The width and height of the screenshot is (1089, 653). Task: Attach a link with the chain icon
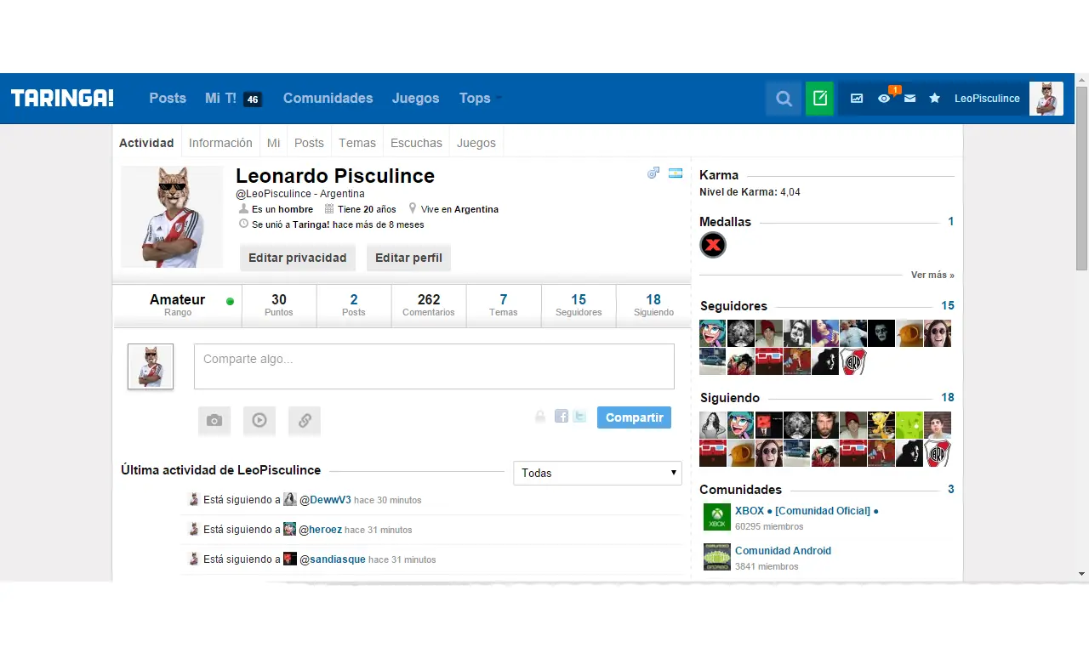[x=305, y=420]
